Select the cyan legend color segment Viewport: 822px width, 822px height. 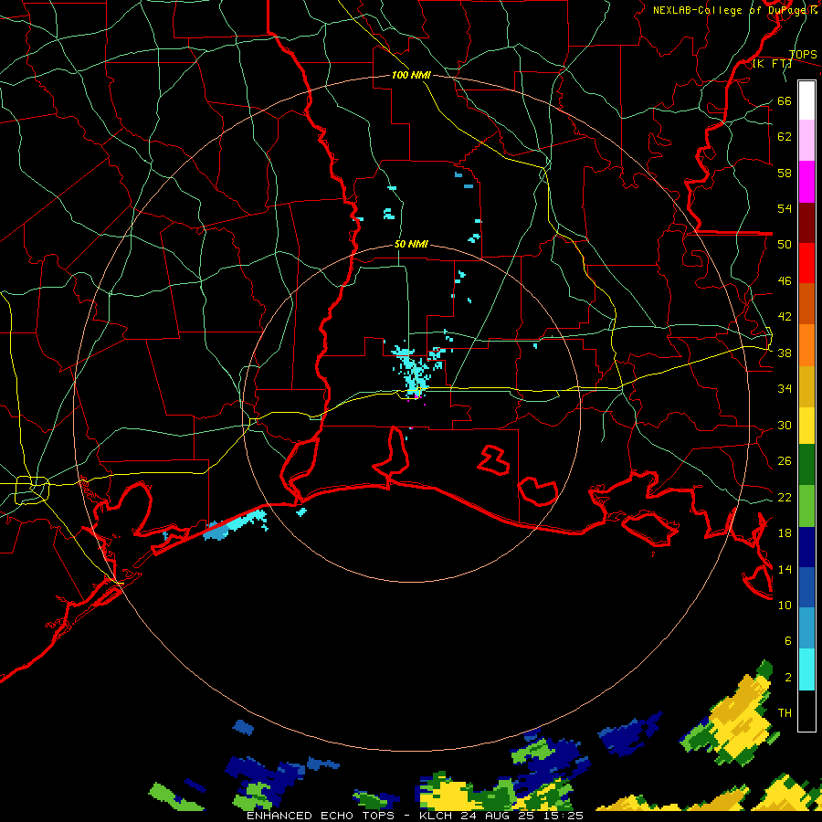[806, 669]
